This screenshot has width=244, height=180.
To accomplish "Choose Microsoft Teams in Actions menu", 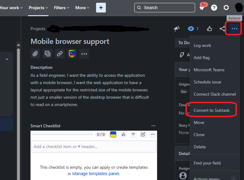I will (214, 70).
